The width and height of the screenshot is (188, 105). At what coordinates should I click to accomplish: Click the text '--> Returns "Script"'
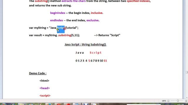click(x=107, y=35)
